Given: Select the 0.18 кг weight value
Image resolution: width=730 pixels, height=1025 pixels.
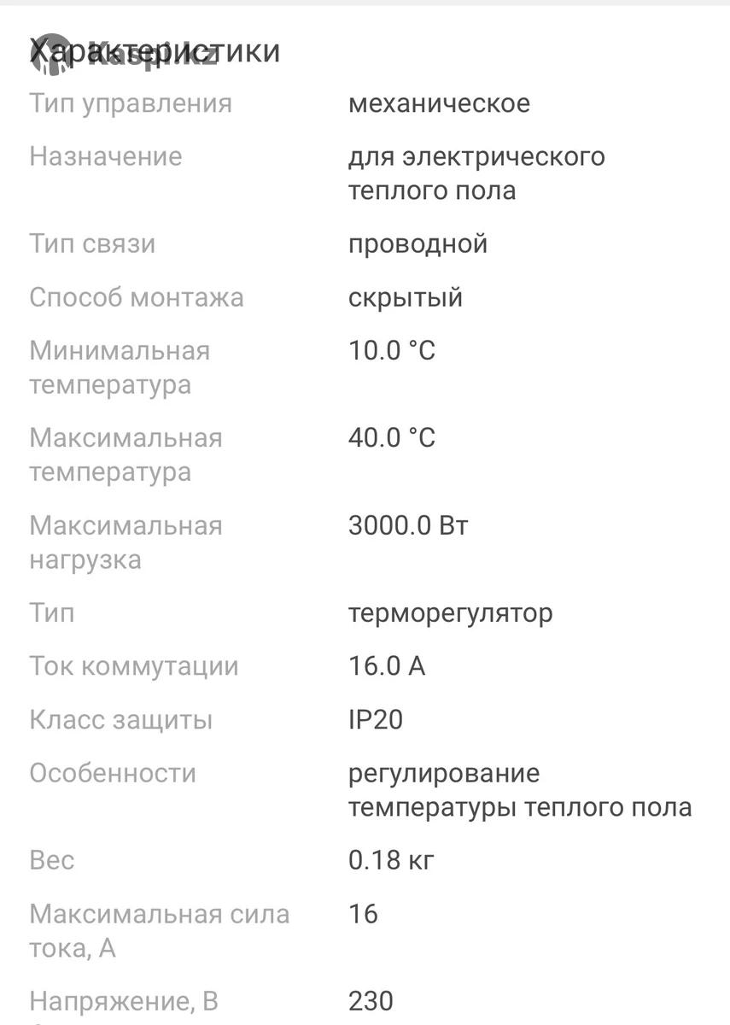Looking at the screenshot, I should coord(392,860).
